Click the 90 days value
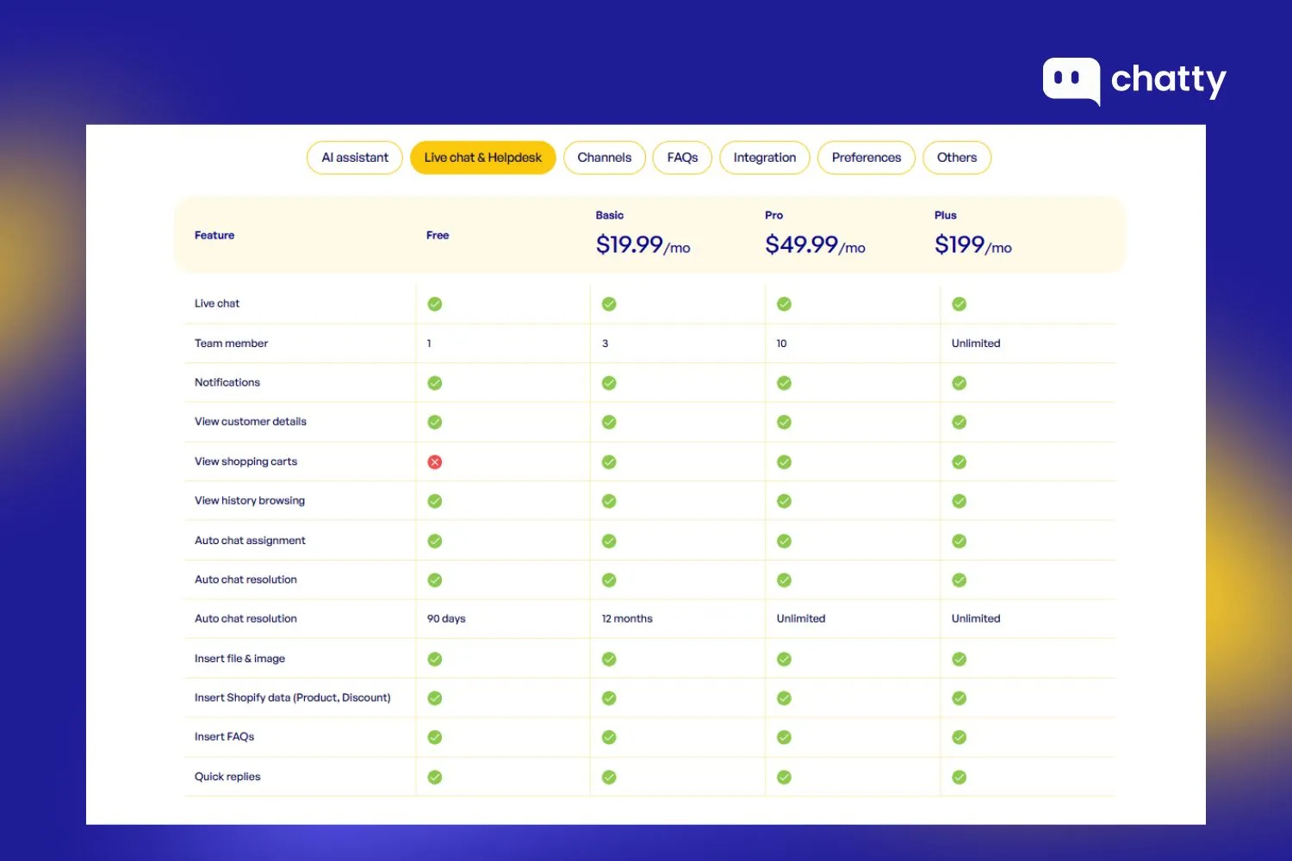 click(446, 619)
